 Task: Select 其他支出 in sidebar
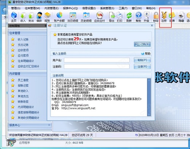23,96
